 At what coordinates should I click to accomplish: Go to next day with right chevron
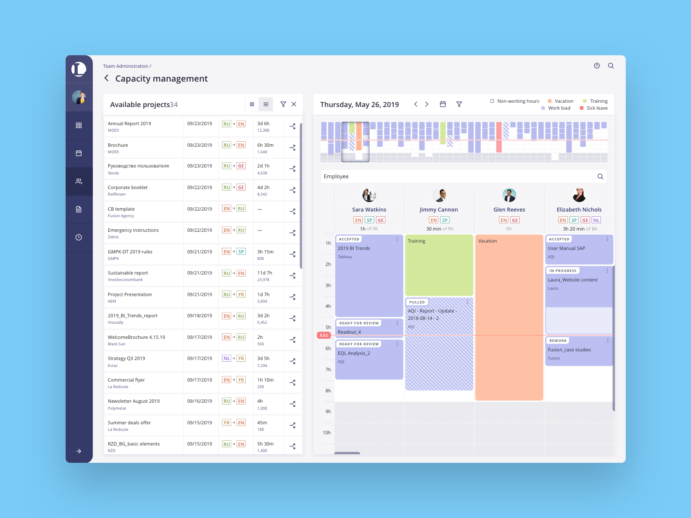[x=427, y=104]
